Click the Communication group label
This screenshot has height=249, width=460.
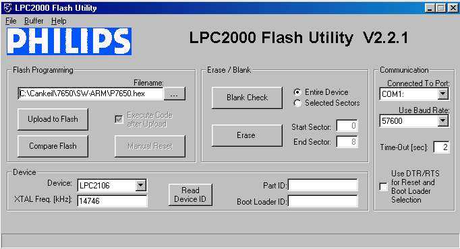pyautogui.click(x=404, y=70)
